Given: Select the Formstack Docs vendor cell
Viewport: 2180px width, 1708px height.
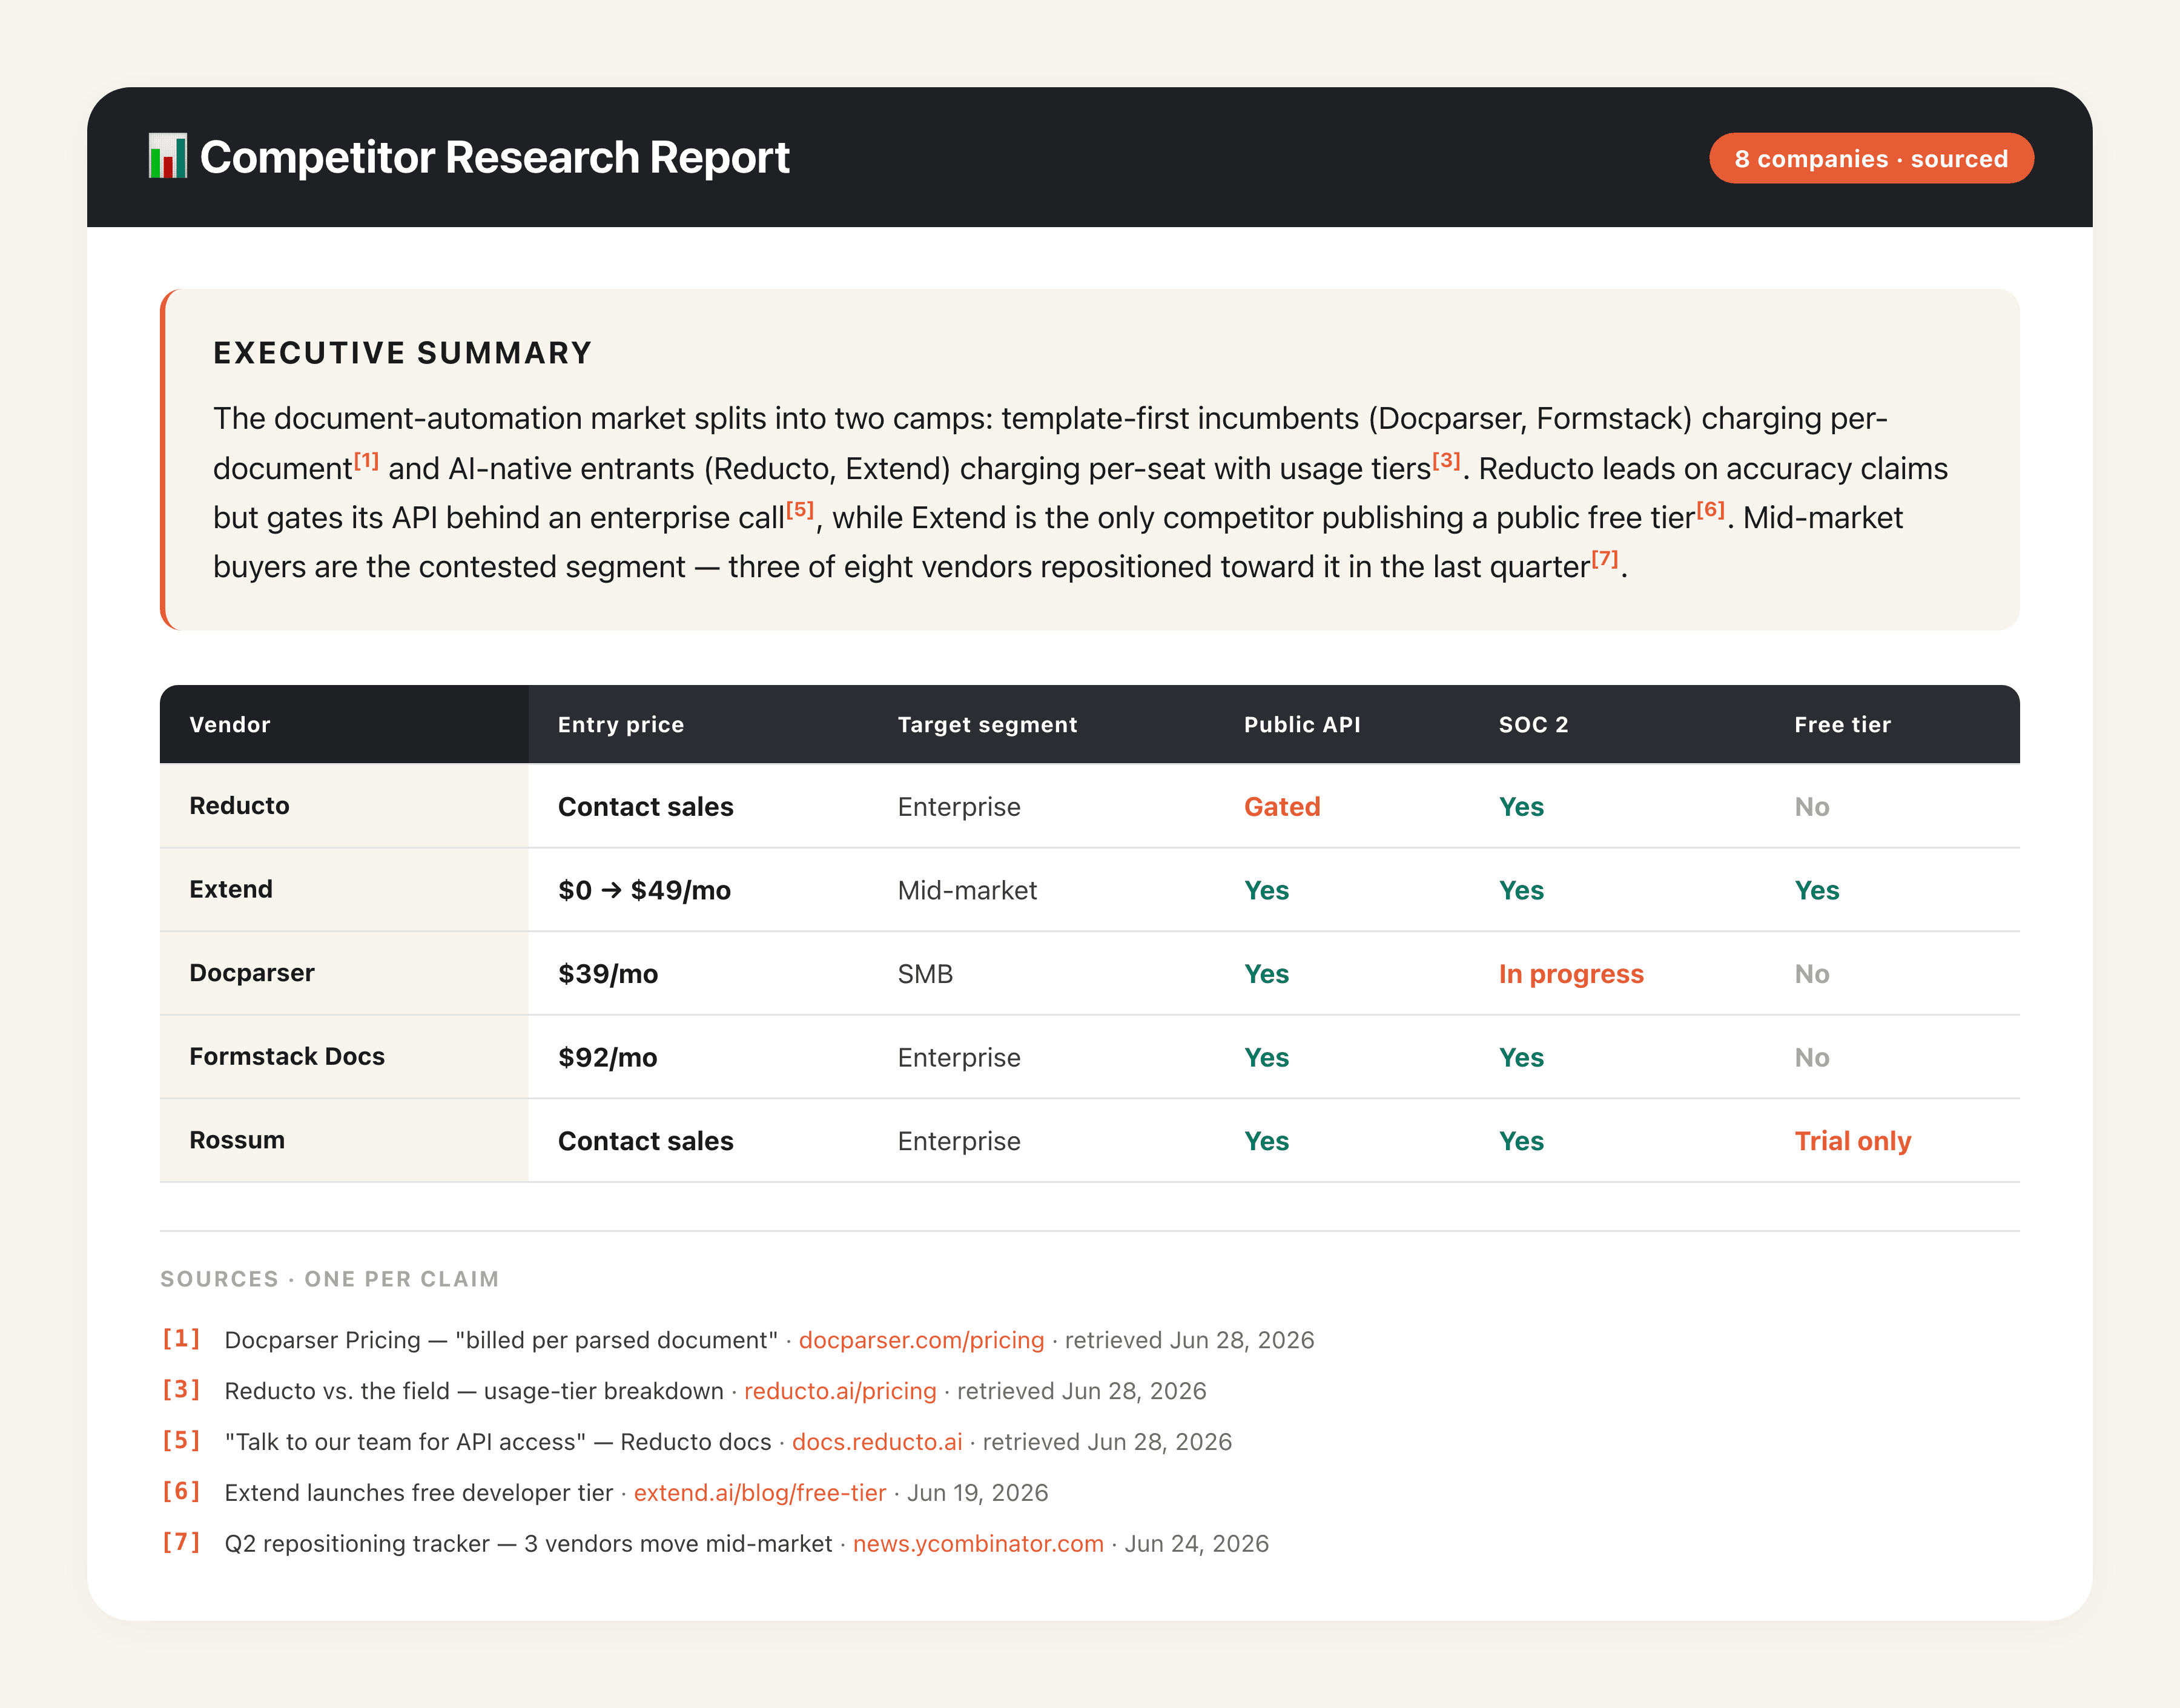Looking at the screenshot, I should pos(344,1057).
